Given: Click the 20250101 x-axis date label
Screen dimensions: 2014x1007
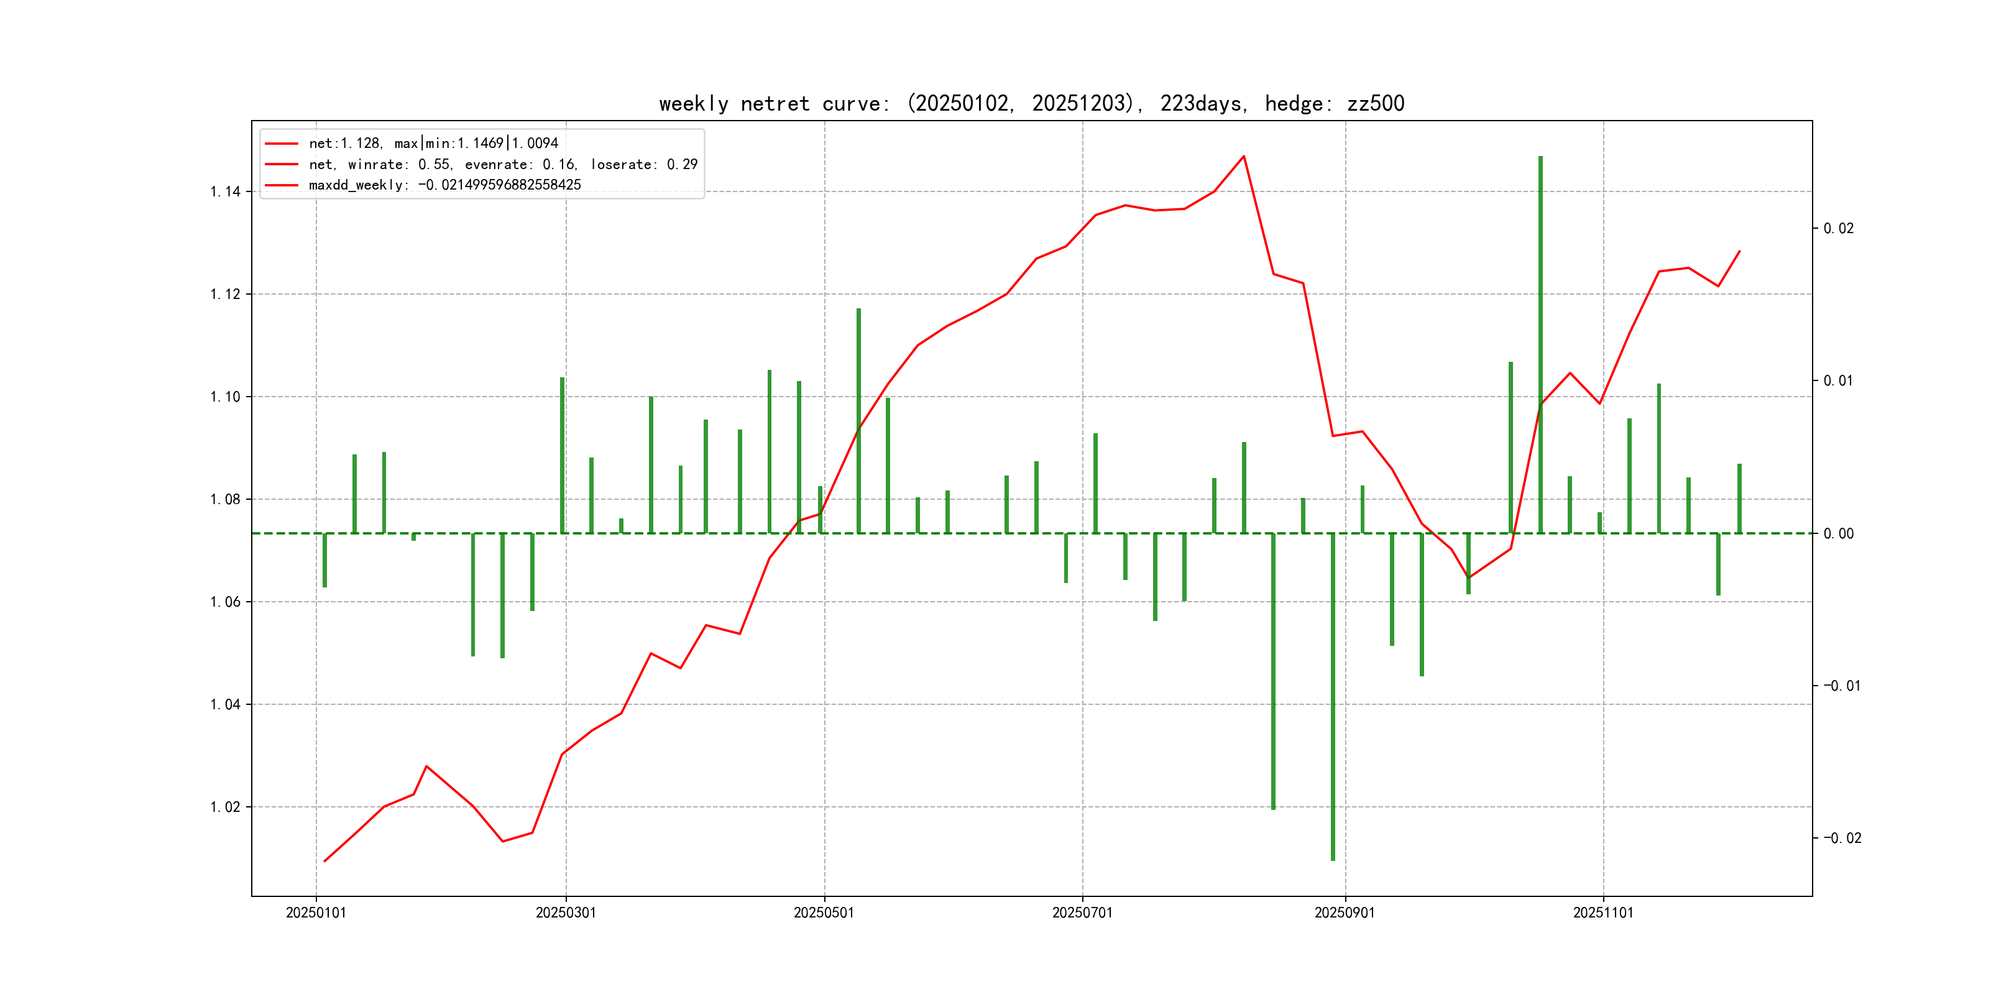Looking at the screenshot, I should click(316, 913).
